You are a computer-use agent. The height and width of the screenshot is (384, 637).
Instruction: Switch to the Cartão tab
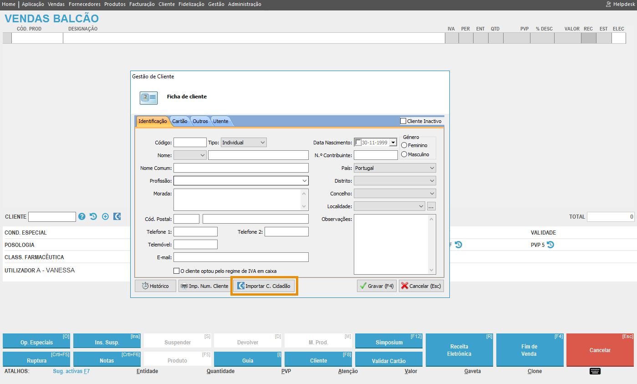point(180,121)
